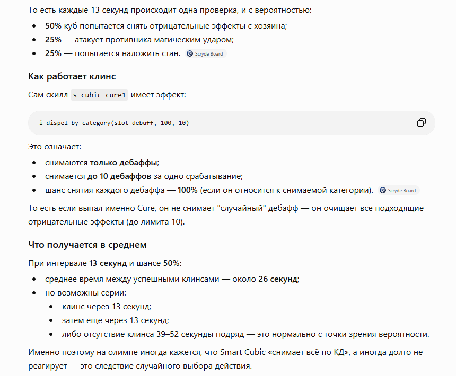
Task: Copy the i_dispel_by_category code block
Action: tap(422, 122)
